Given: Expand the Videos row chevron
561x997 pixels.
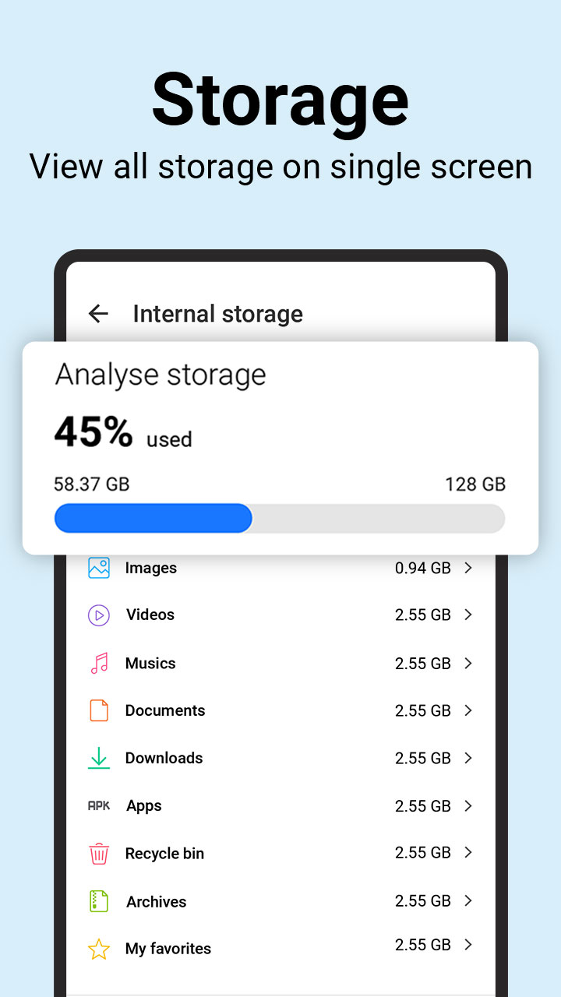Looking at the screenshot, I should pos(468,615).
